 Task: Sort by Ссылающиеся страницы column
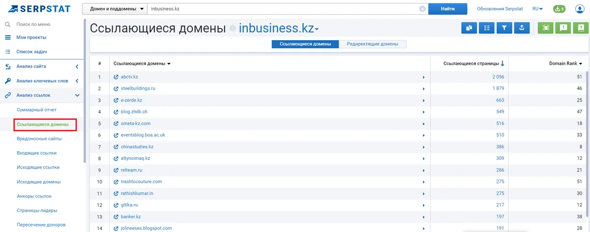pyautogui.click(x=474, y=64)
